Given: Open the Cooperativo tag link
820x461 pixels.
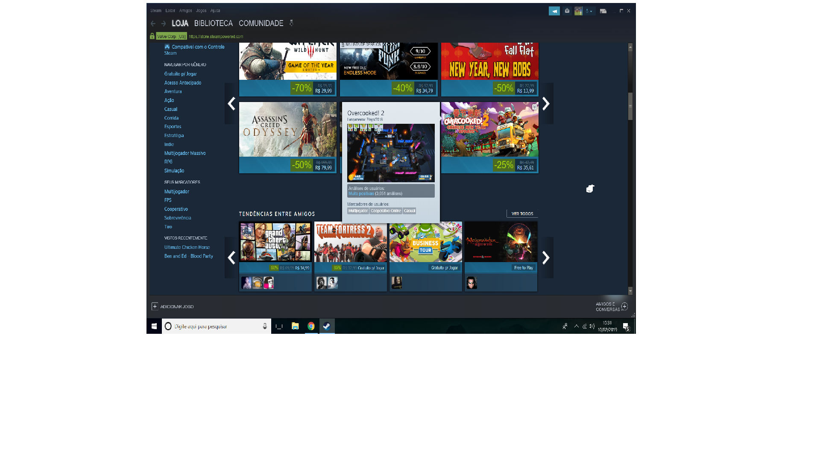Looking at the screenshot, I should tap(176, 209).
